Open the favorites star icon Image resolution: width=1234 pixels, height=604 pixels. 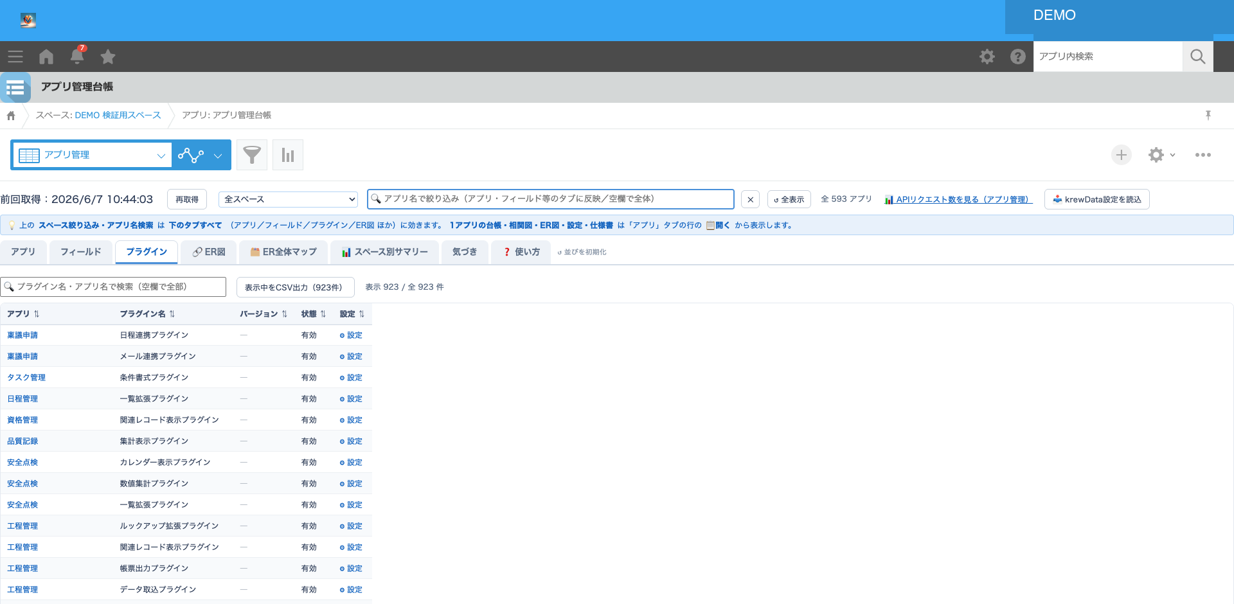pos(108,57)
